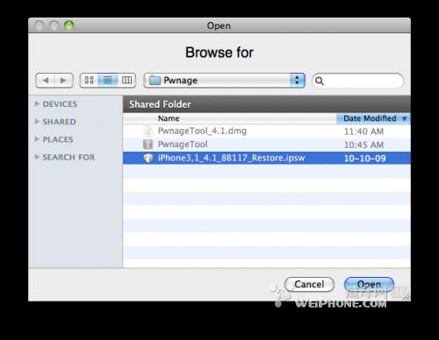
Task: Click the Cancel button
Action: pos(309,284)
